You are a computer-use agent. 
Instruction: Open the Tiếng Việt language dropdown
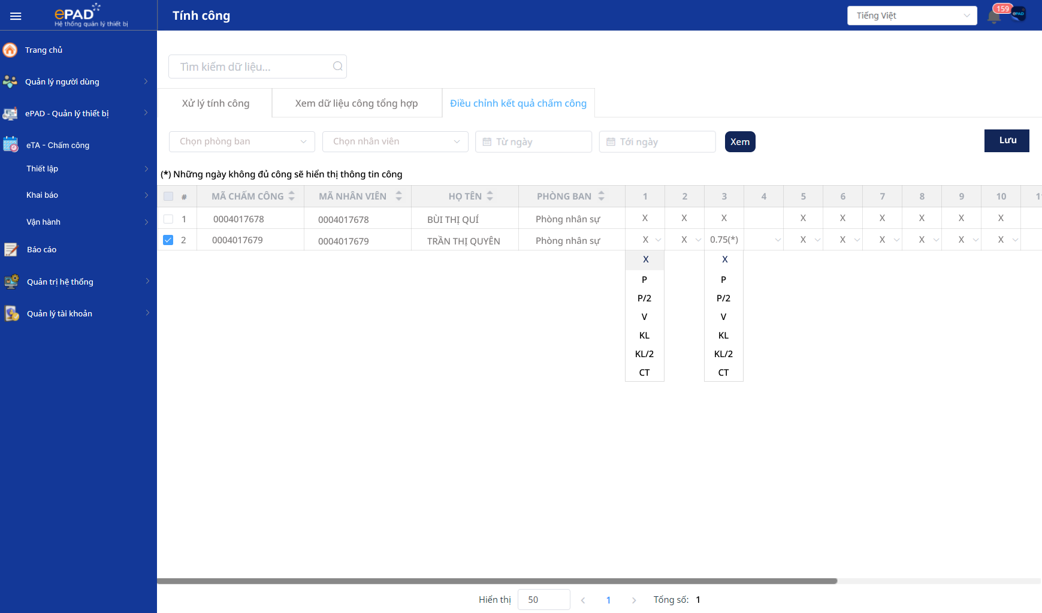point(912,16)
